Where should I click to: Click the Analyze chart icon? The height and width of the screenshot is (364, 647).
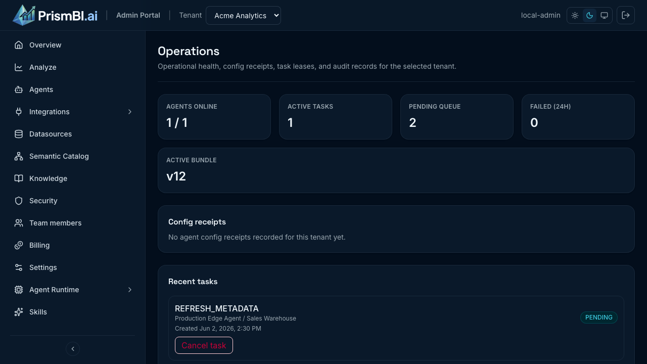19,67
